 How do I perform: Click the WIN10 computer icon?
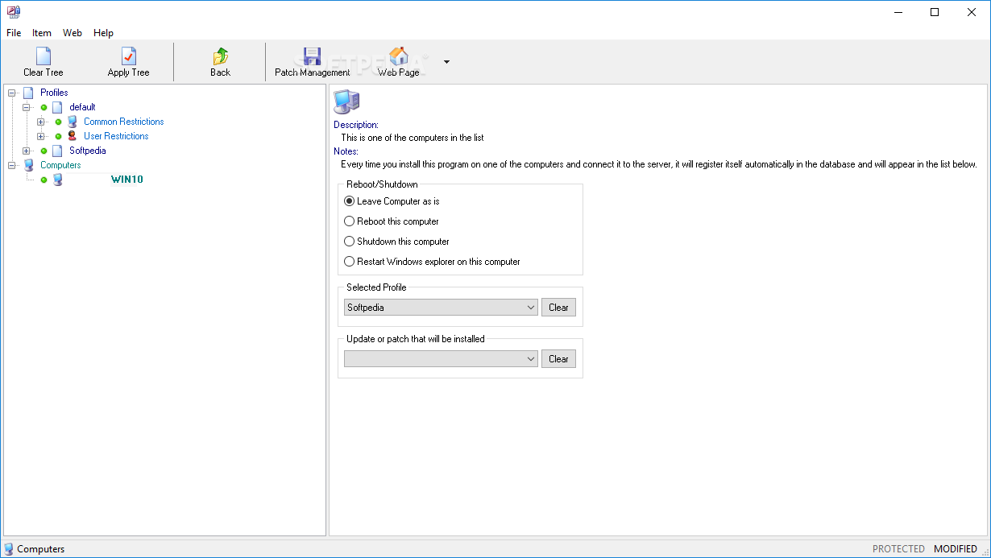pos(58,180)
